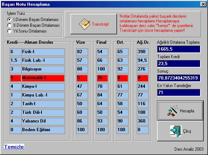The width and height of the screenshot is (208, 155).
Task: Select II.Dönem Başarı Ortalaması radio button
Action: (9, 25)
